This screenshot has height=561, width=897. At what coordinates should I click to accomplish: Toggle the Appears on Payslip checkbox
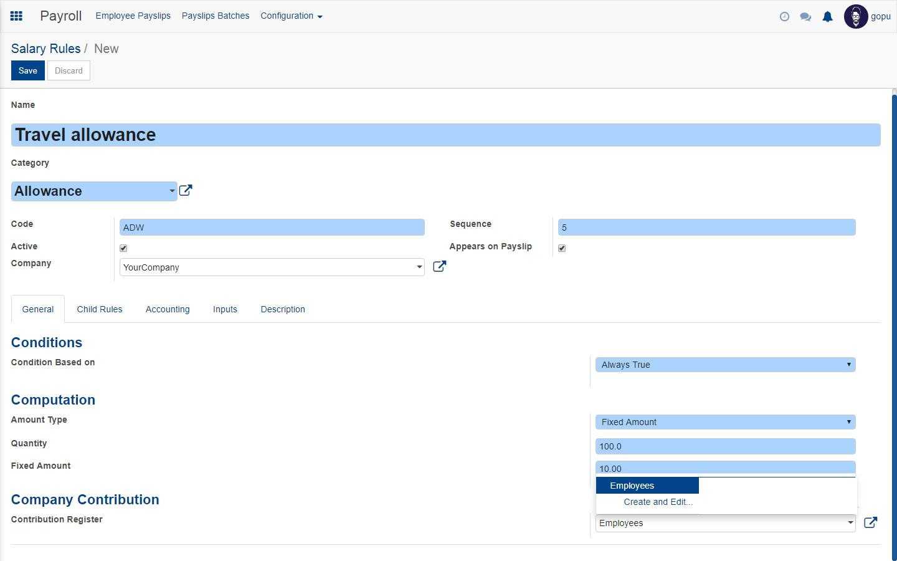tap(562, 248)
